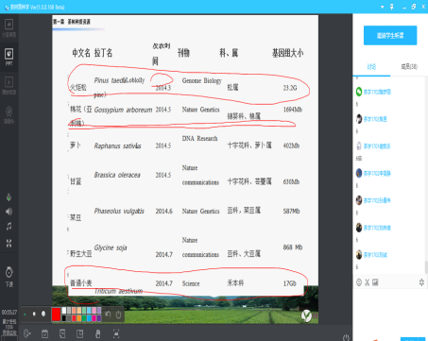
Task: Switch to the 讨论 discussion tab
Action: click(x=371, y=66)
